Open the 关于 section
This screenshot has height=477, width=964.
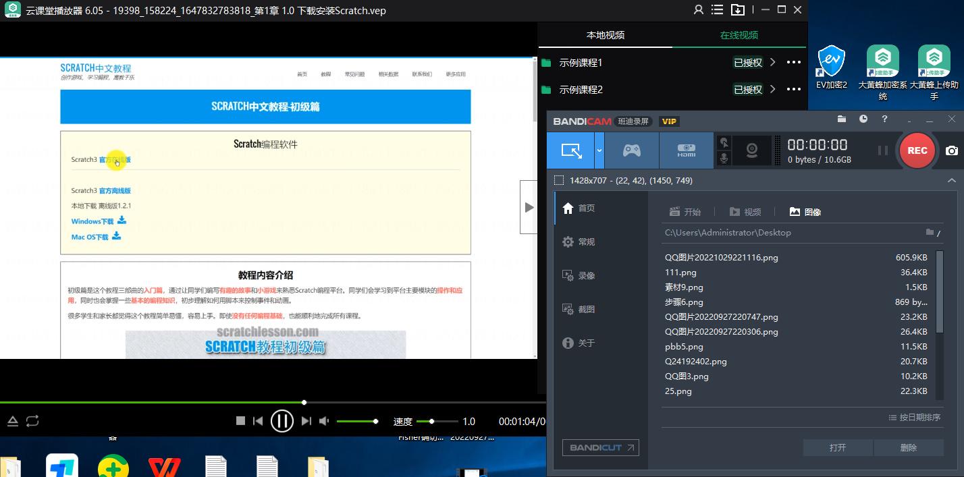(x=579, y=343)
